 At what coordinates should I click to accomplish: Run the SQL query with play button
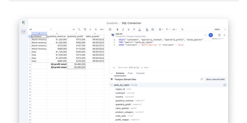[211, 35]
